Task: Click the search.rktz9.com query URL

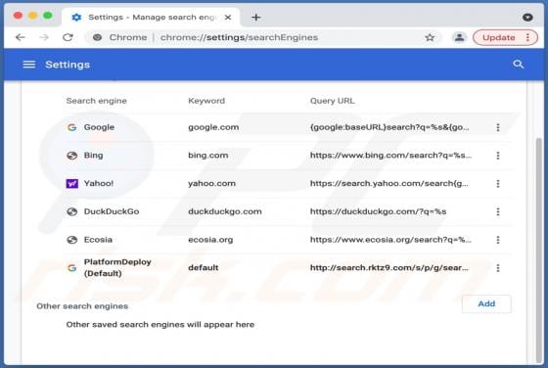Action: (x=389, y=268)
